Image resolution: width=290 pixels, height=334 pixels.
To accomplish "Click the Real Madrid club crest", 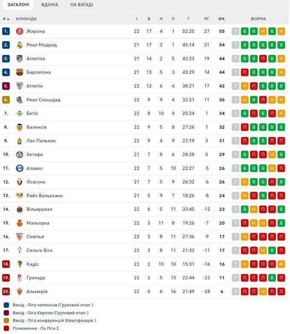I will 19,45.
